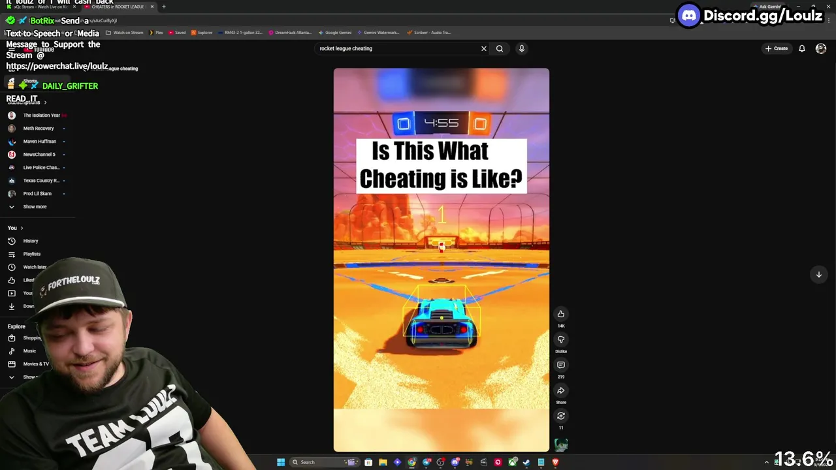Open Windows Start menu

[x=281, y=462]
